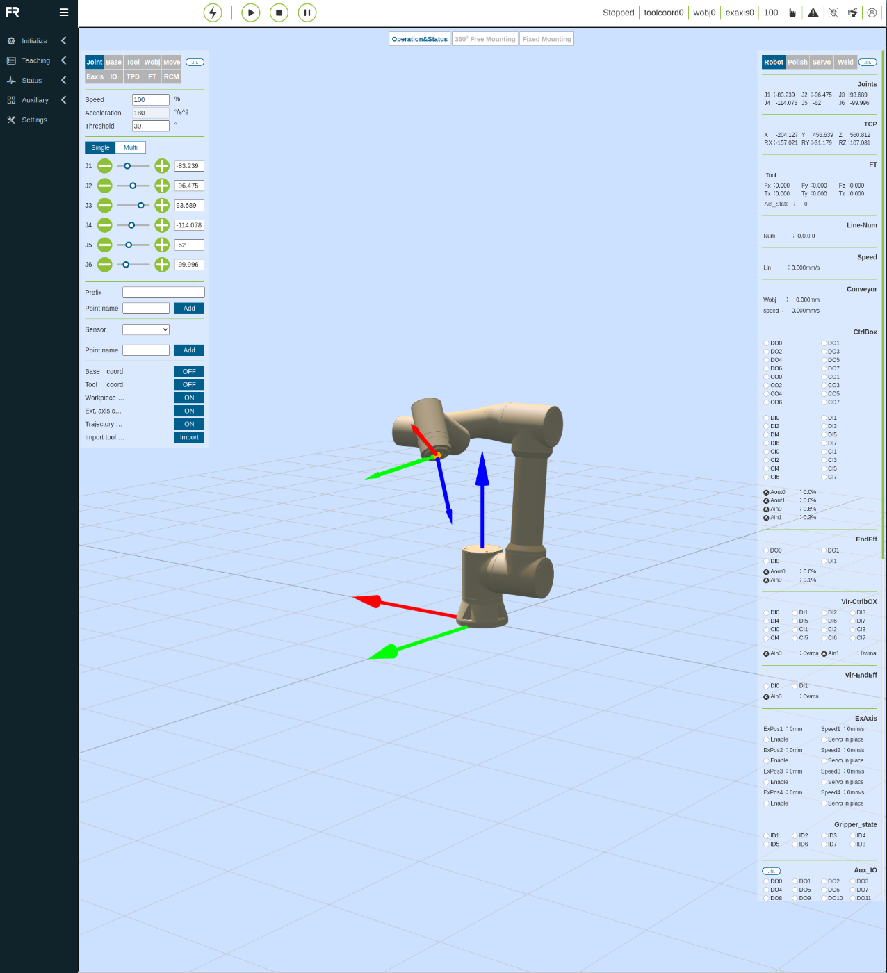Increase joint J5 with the plus button

click(162, 245)
